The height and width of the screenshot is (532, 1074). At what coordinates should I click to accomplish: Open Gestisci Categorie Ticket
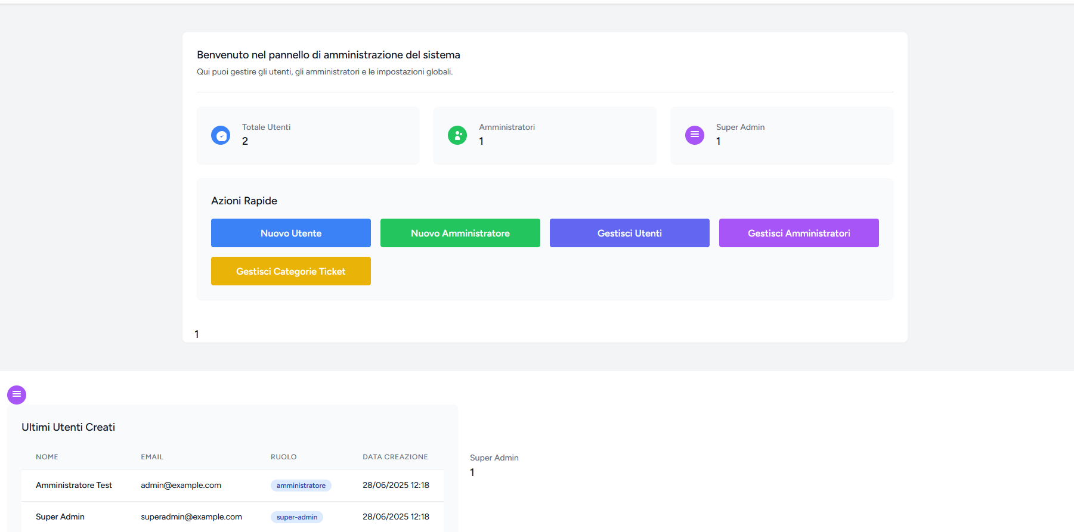[291, 271]
